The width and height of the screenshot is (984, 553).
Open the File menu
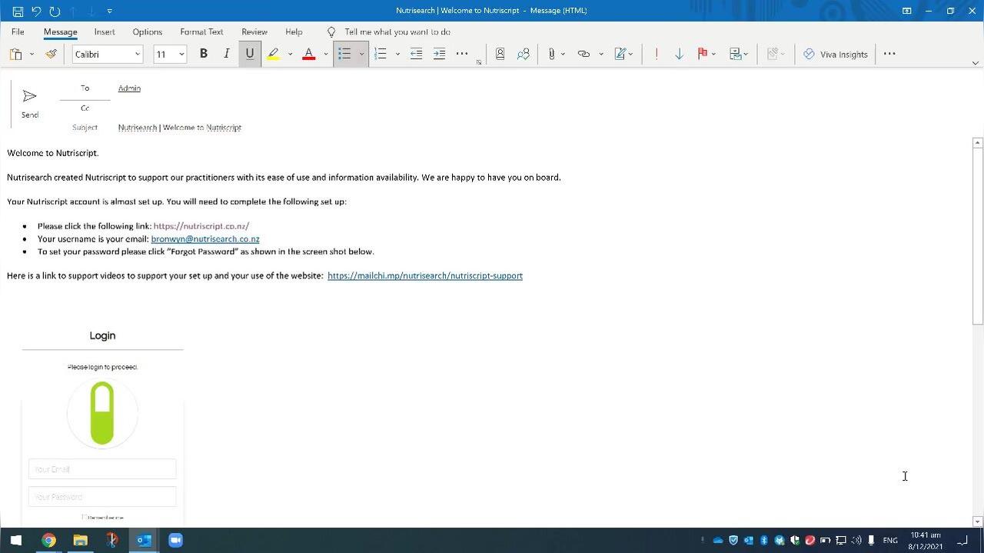coord(18,32)
